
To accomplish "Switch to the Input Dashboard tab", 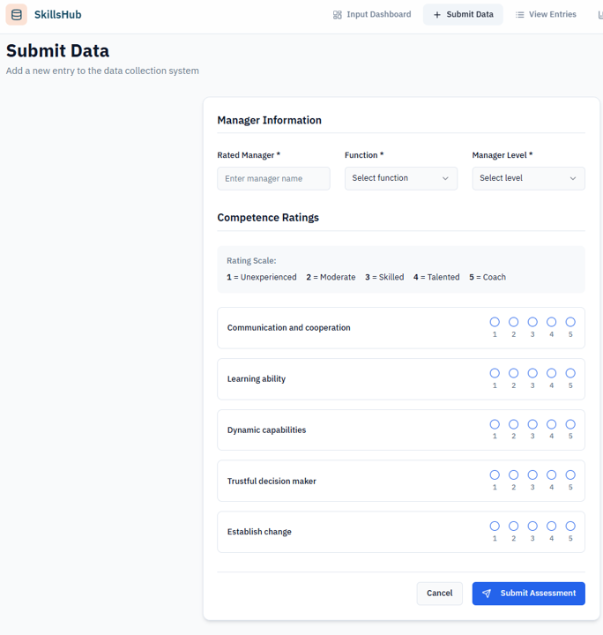I will point(372,15).
